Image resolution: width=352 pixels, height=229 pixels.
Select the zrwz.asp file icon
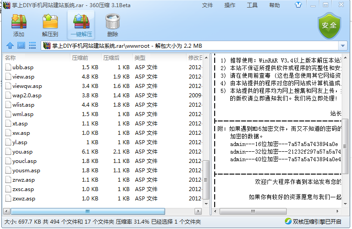[x=8, y=180]
